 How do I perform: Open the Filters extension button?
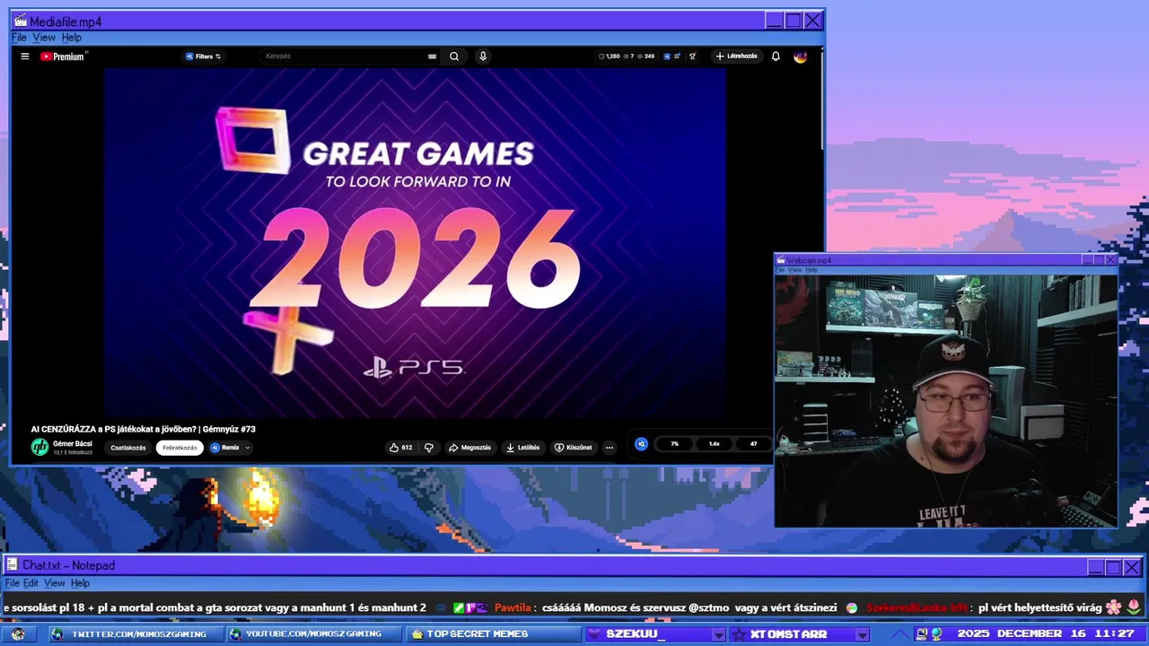pyautogui.click(x=203, y=56)
